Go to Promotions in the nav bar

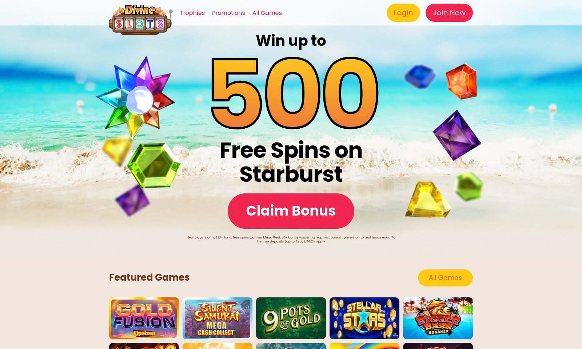pyautogui.click(x=228, y=13)
